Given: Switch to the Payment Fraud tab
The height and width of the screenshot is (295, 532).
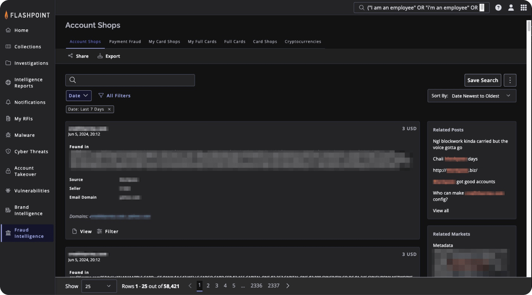Looking at the screenshot, I should [x=125, y=42].
